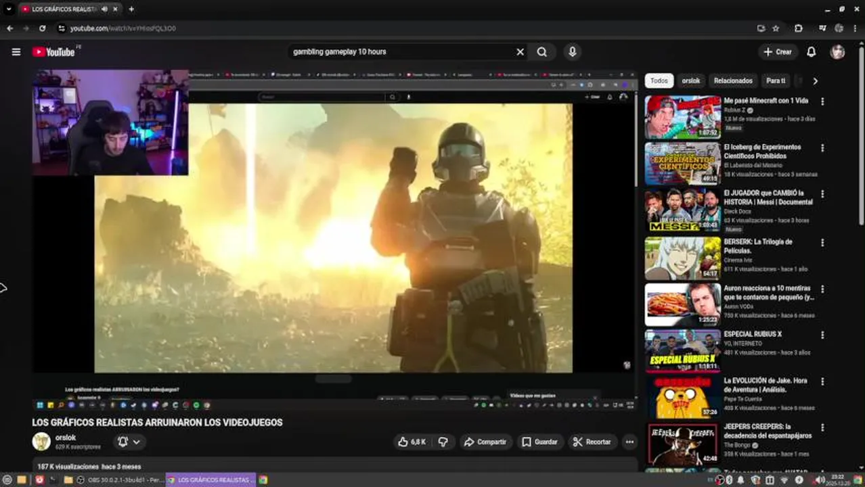Open the account avatar menu
The height and width of the screenshot is (487, 865).
pos(838,52)
